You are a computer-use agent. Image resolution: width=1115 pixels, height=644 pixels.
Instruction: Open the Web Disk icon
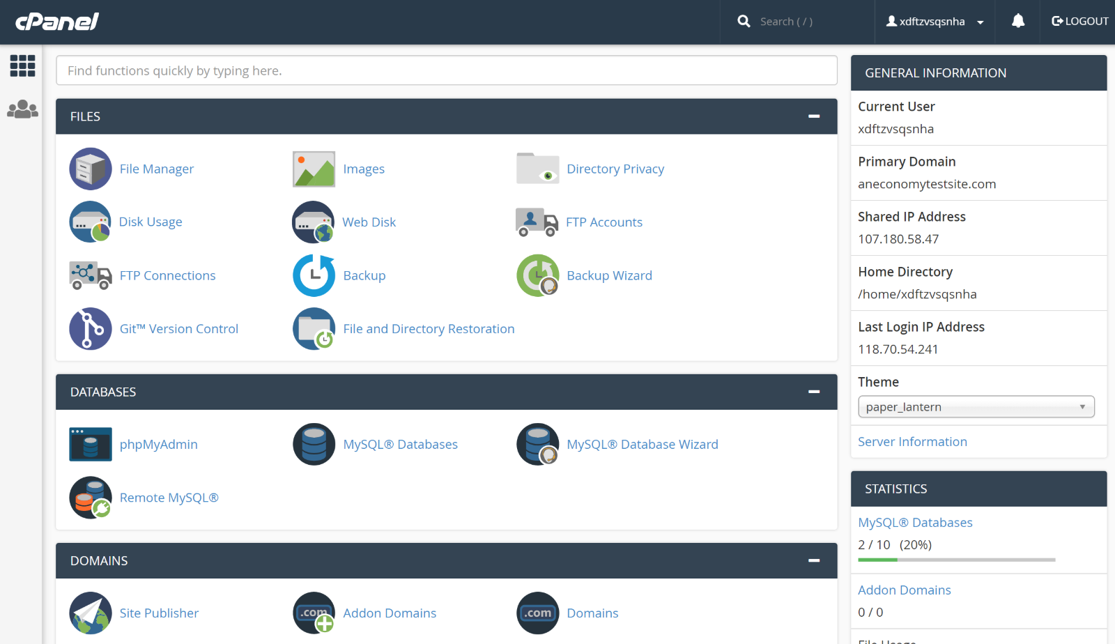pos(314,222)
